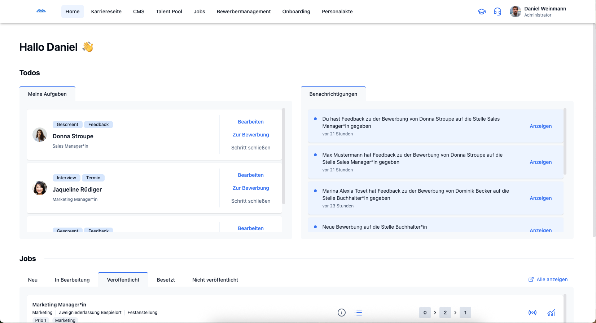Go to Bewerbermanagement in top navigation
The height and width of the screenshot is (323, 596).
[244, 12]
